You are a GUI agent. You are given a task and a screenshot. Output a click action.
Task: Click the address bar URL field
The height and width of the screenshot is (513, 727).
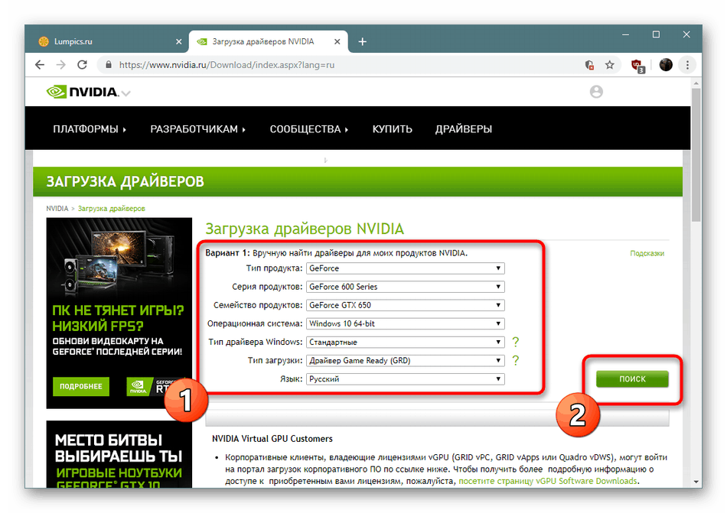(x=343, y=65)
